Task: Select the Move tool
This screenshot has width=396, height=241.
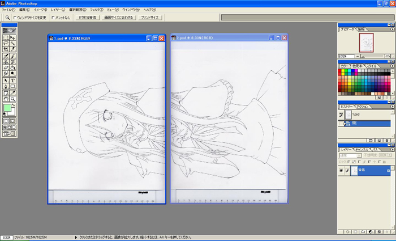Action: click(x=12, y=37)
